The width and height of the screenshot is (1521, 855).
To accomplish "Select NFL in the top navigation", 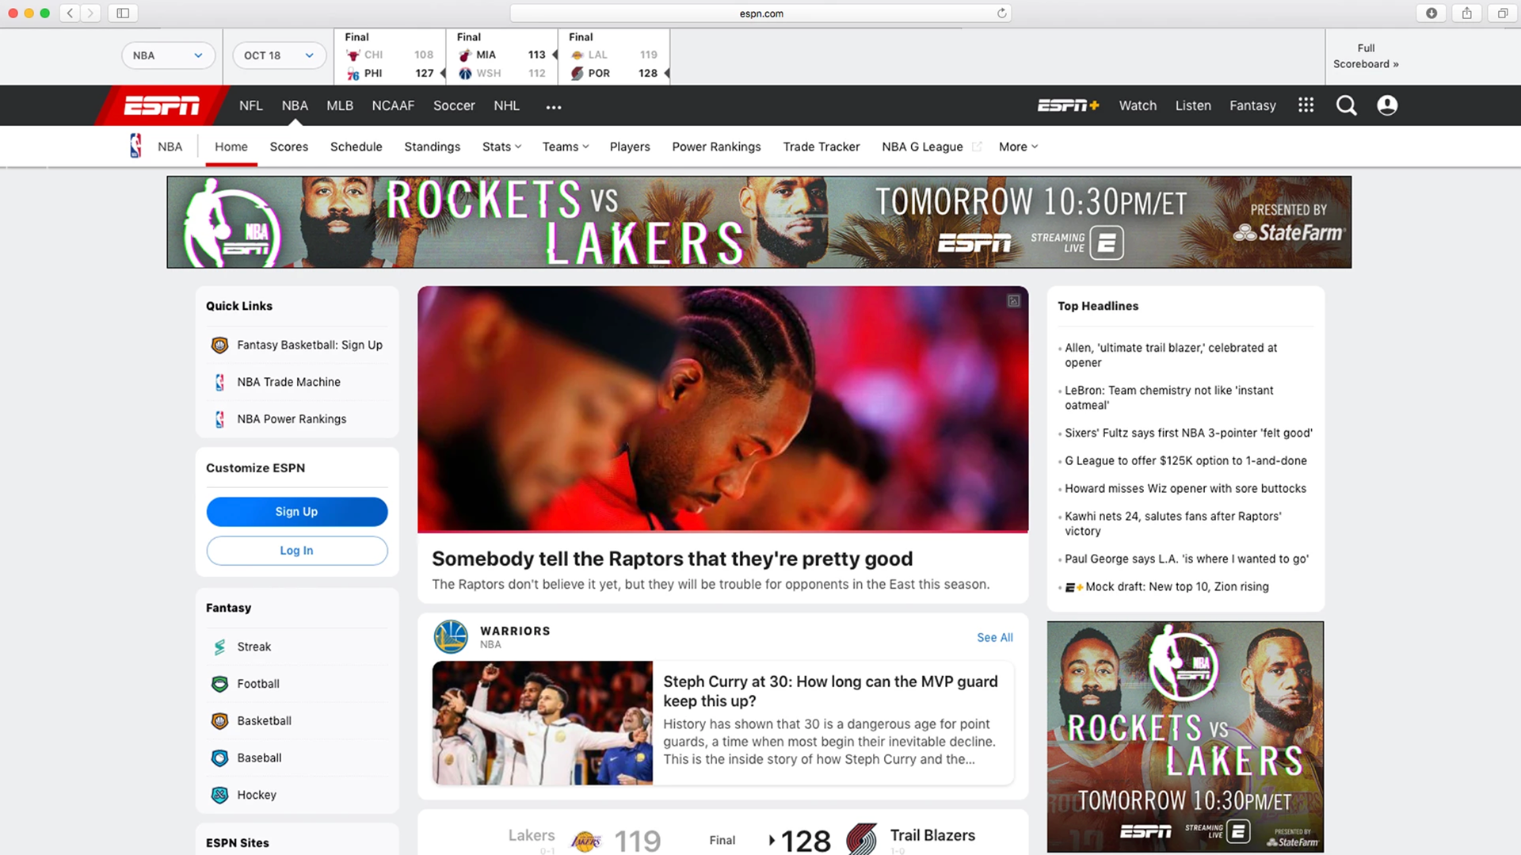I will [x=250, y=105].
